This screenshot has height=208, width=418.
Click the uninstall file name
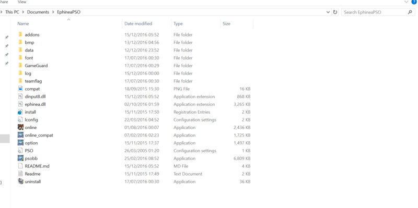click(33, 181)
